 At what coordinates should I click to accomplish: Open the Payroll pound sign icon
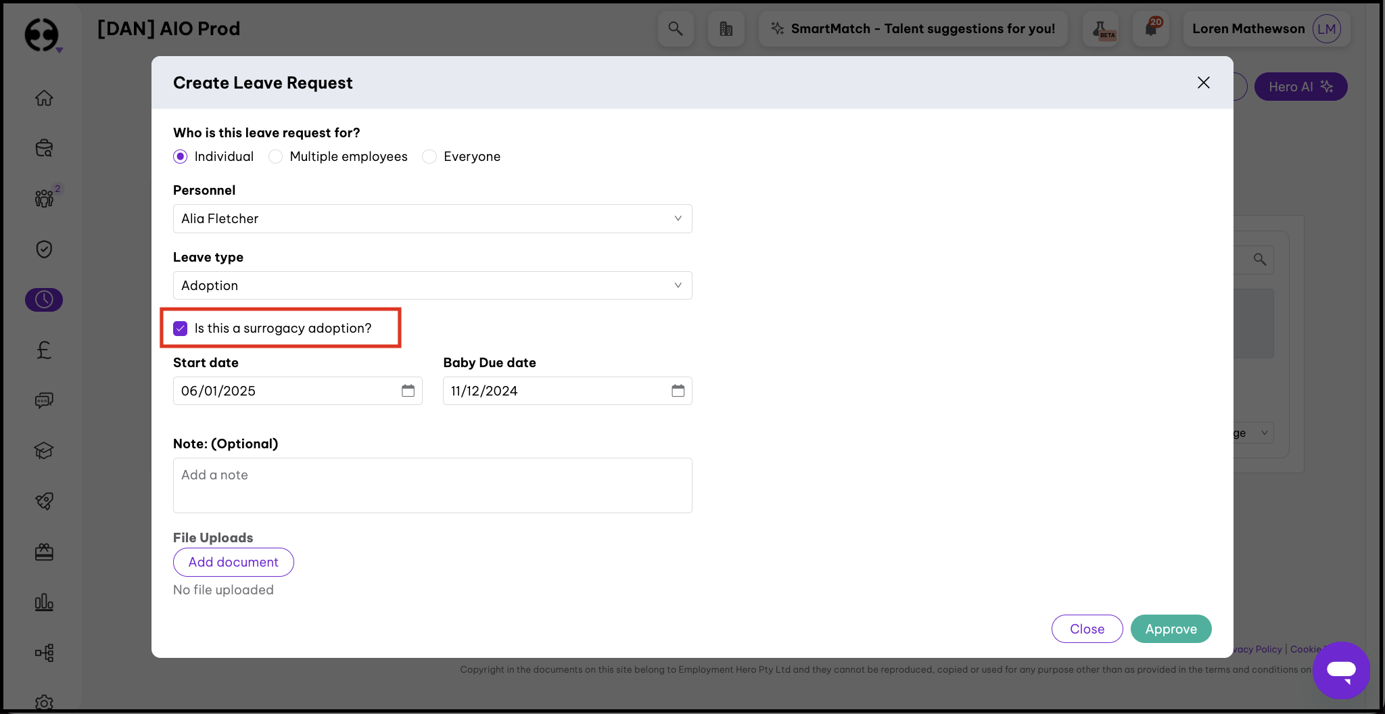tap(44, 350)
